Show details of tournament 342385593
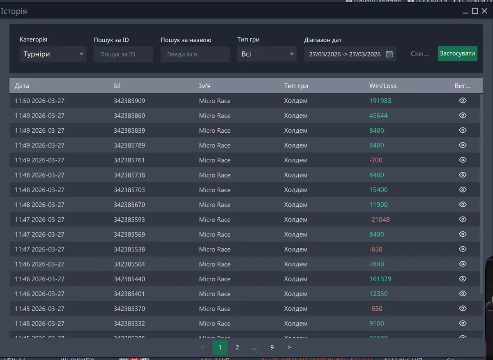This screenshot has height=360, width=493. coord(463,219)
